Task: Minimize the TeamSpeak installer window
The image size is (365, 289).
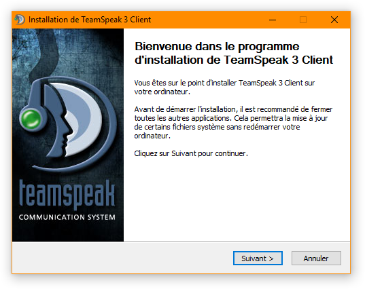Action: [x=273, y=20]
